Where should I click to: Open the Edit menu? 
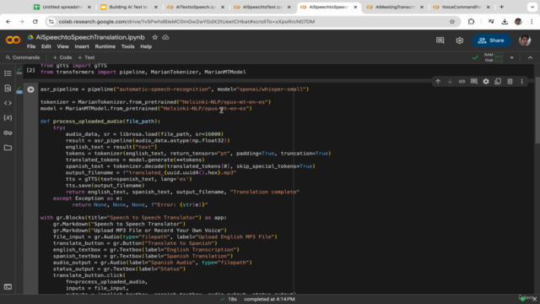46,46
